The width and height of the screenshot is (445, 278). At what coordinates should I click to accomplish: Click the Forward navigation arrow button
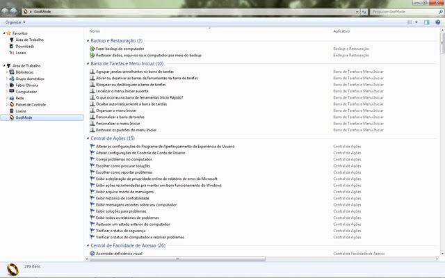point(13,12)
